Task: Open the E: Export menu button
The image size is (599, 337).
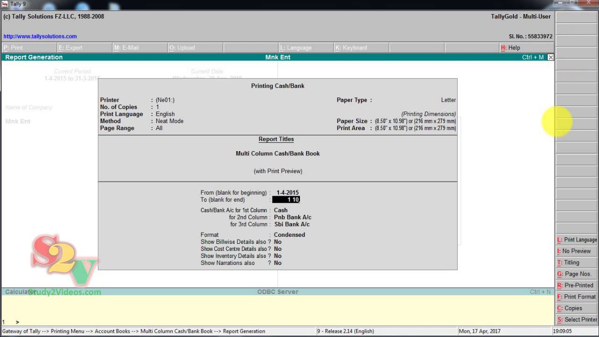Action: (85, 48)
